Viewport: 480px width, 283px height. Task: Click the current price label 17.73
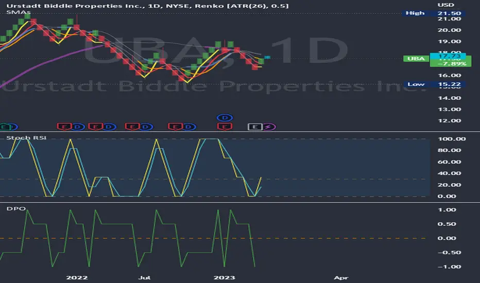pos(449,56)
